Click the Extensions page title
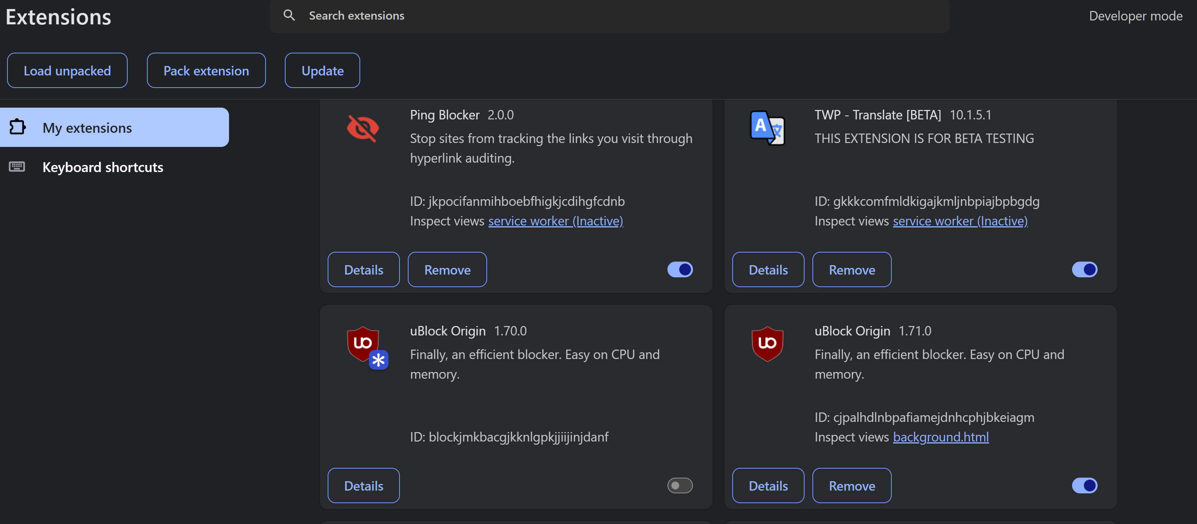 click(x=59, y=17)
